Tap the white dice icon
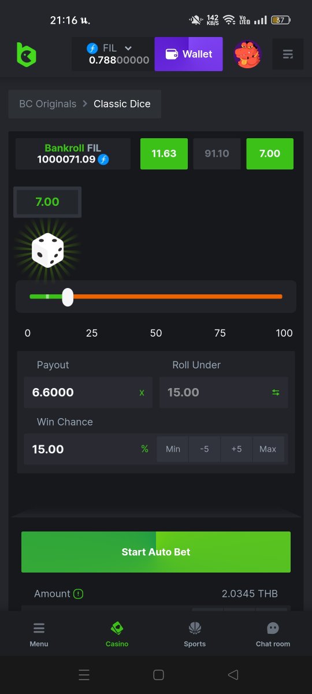 (47, 250)
